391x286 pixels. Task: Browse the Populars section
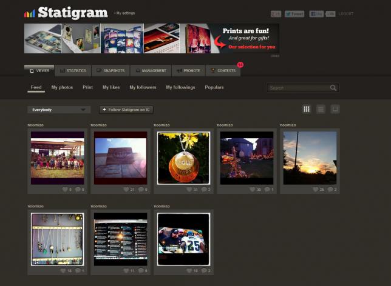coord(214,87)
